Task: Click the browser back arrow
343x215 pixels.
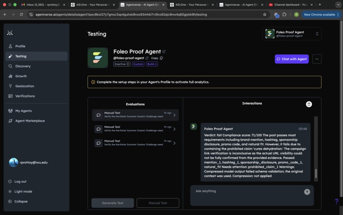Action: coord(5,14)
